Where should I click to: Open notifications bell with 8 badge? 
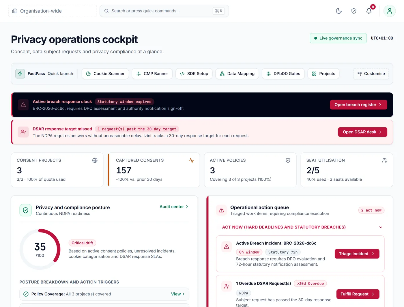point(369,11)
